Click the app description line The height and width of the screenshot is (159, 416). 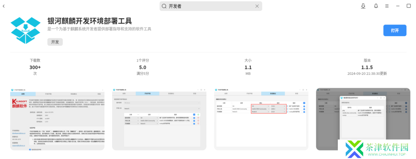click(x=99, y=29)
